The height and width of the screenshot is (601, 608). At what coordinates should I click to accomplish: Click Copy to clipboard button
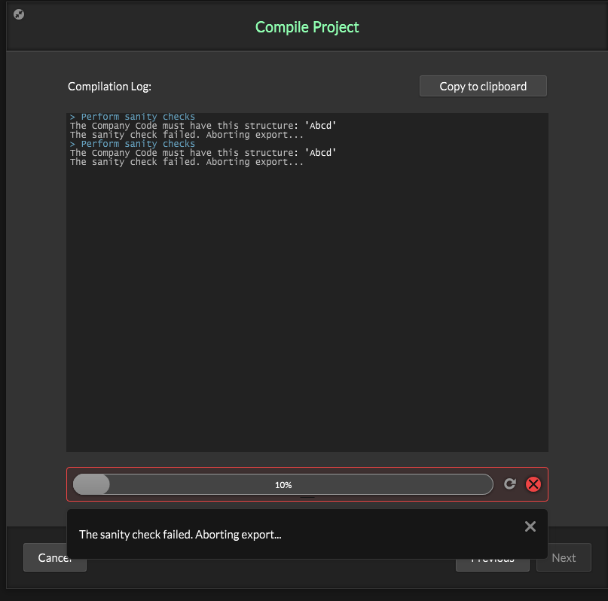pos(483,86)
